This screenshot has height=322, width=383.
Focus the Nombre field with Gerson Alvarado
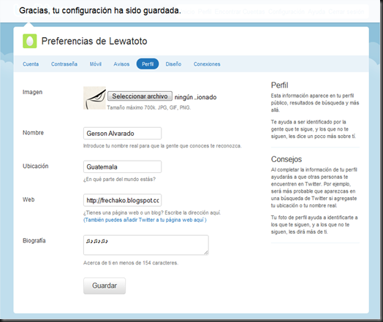[122, 133]
